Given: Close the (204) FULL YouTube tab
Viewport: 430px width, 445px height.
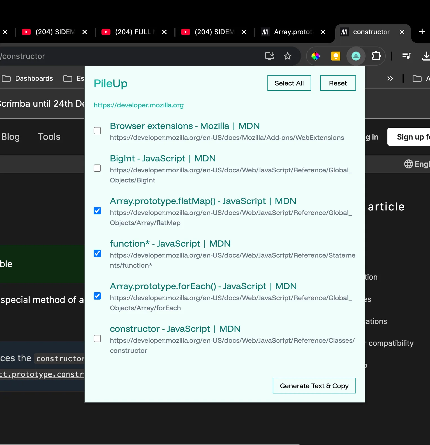Looking at the screenshot, I should click(164, 32).
